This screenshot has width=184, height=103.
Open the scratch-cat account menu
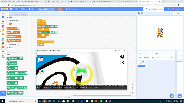(x=177, y=9)
